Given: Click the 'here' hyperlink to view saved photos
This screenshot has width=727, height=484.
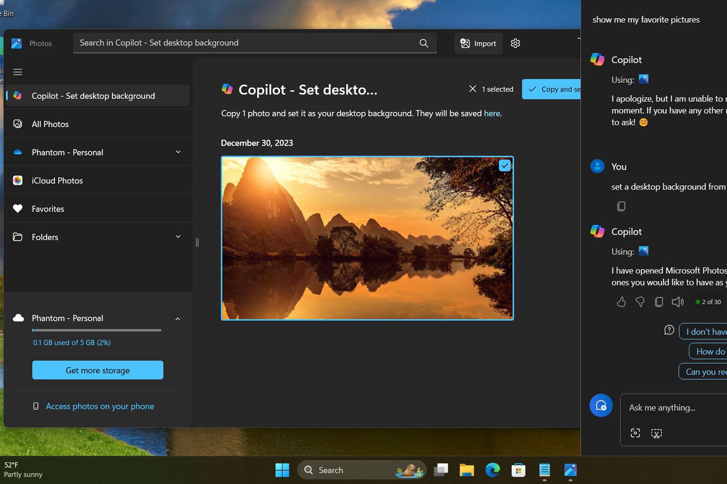Looking at the screenshot, I should click(x=491, y=113).
